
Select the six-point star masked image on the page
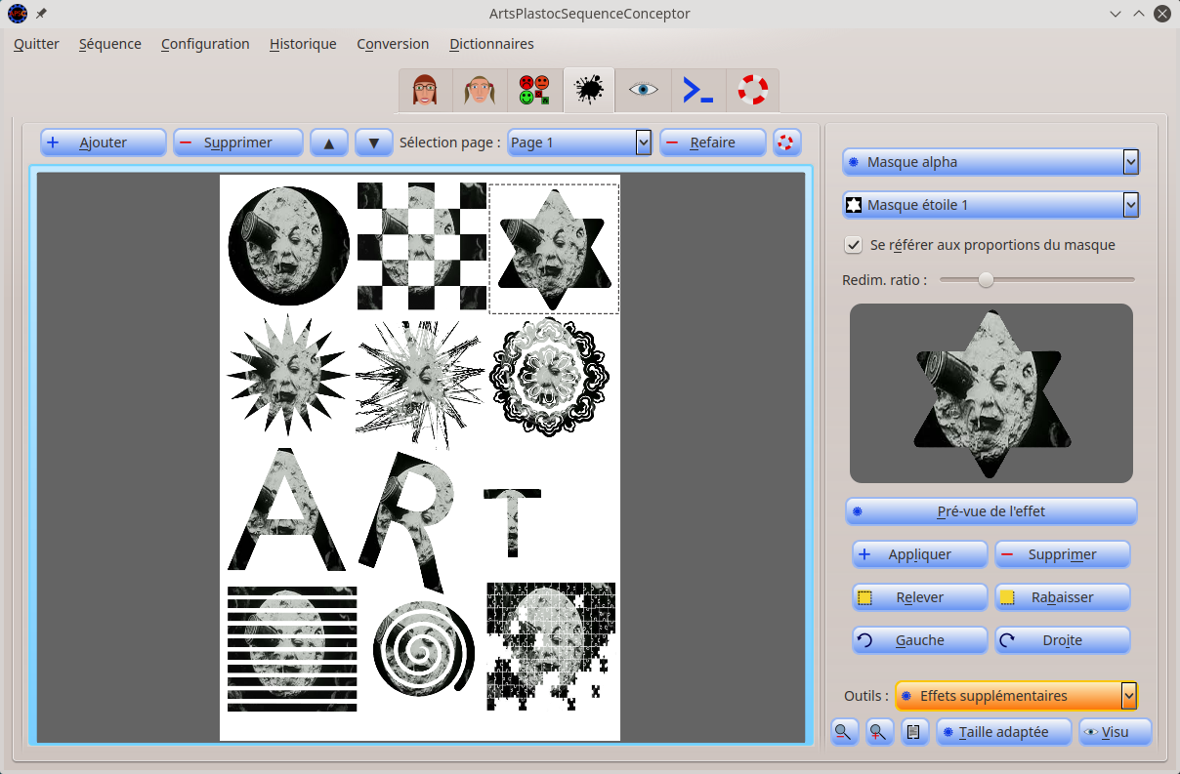554,250
